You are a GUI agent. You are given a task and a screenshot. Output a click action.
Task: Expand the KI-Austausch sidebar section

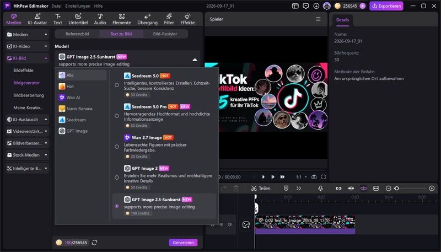pos(27,119)
